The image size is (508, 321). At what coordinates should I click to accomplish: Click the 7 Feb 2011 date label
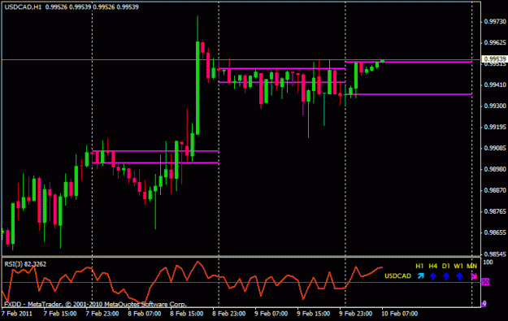[17, 314]
